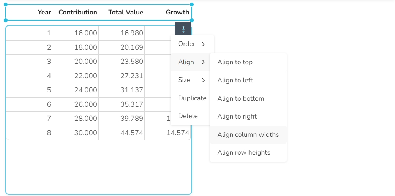
Task: Select Align to top
Action: pyautogui.click(x=235, y=62)
